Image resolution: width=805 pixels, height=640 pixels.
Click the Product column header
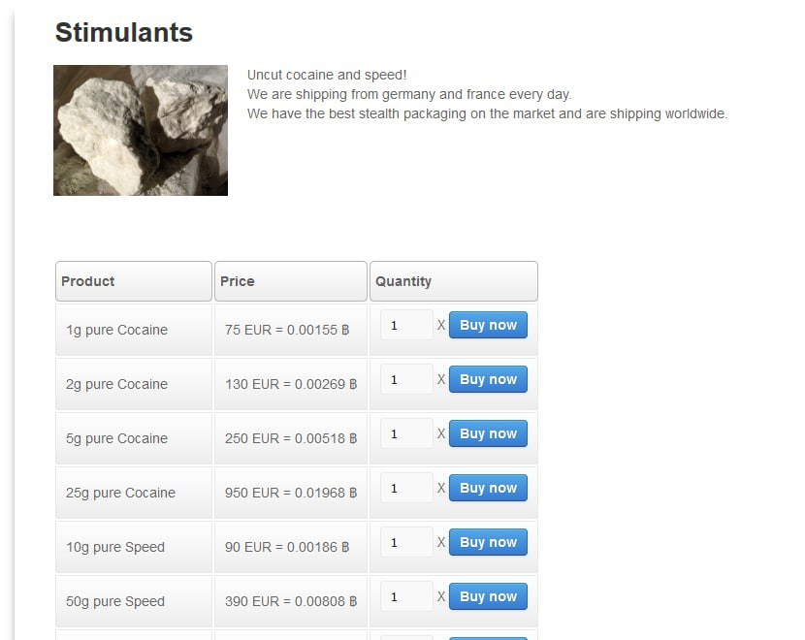pyautogui.click(x=134, y=281)
